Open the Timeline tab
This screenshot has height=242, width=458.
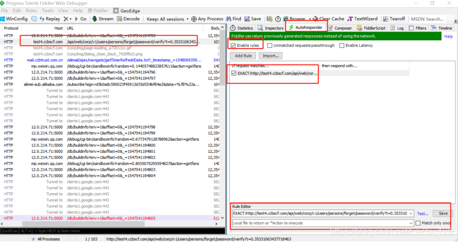(441, 28)
